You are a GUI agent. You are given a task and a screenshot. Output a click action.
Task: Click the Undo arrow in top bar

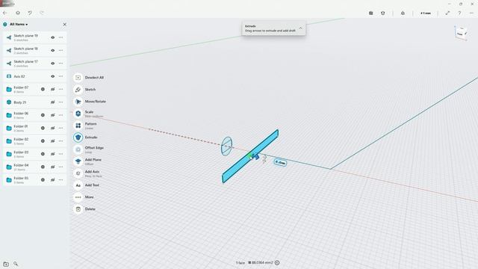click(x=30, y=13)
